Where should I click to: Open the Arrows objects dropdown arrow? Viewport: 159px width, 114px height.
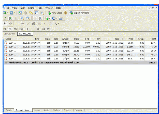point(58,24)
